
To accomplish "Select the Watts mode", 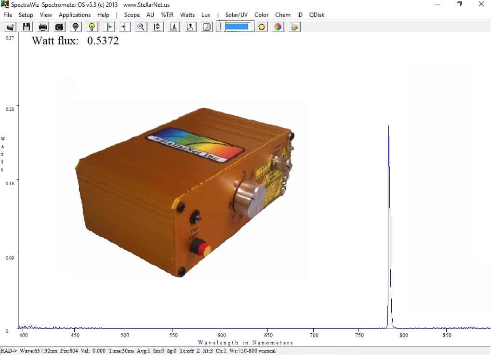I will tap(187, 15).
